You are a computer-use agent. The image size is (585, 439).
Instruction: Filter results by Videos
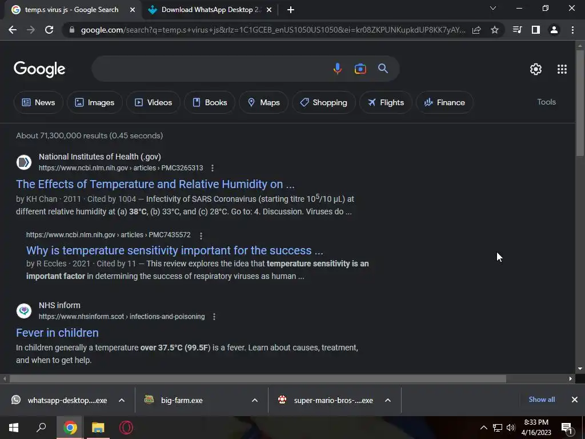[x=153, y=102]
